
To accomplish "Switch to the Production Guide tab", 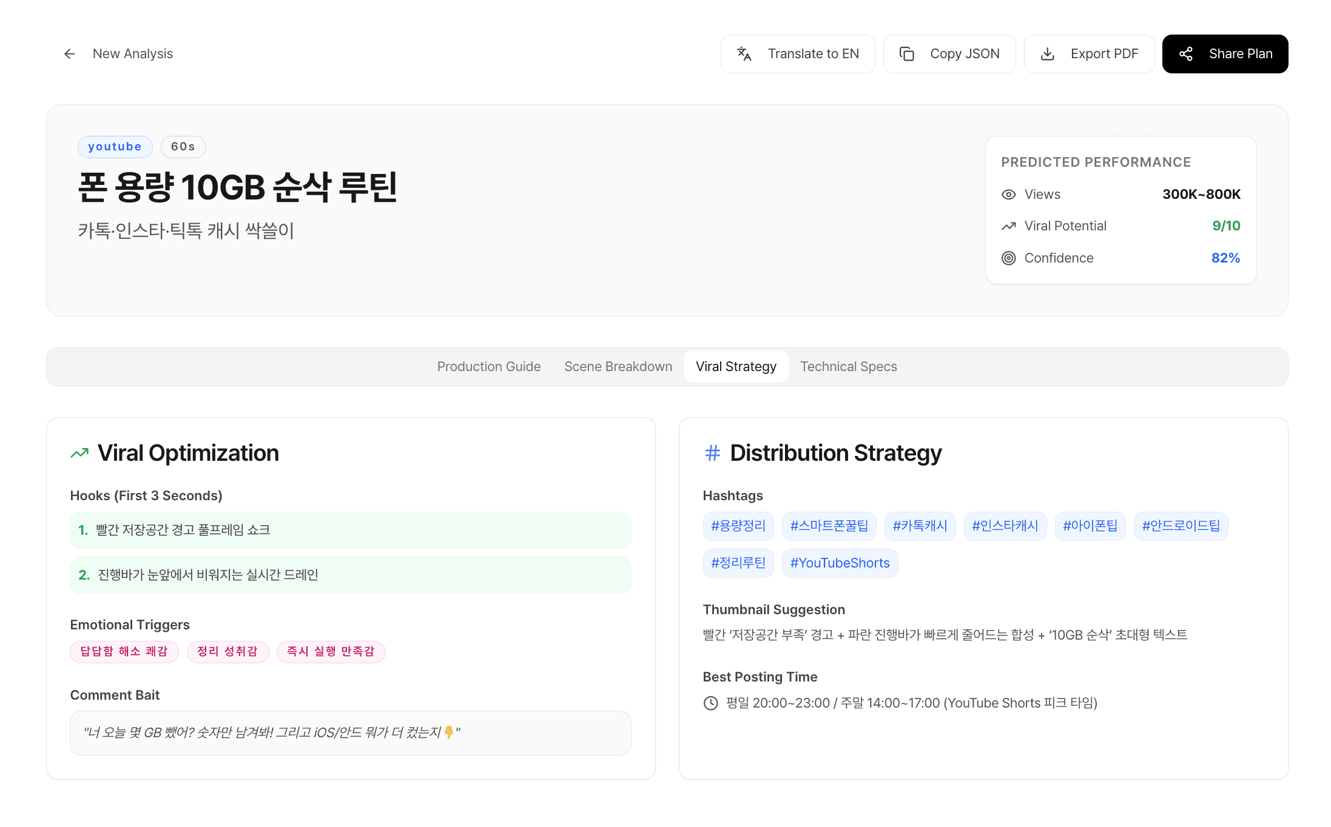I will point(489,366).
